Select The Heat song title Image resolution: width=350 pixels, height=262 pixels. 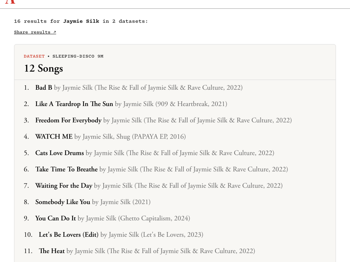click(x=52, y=251)
